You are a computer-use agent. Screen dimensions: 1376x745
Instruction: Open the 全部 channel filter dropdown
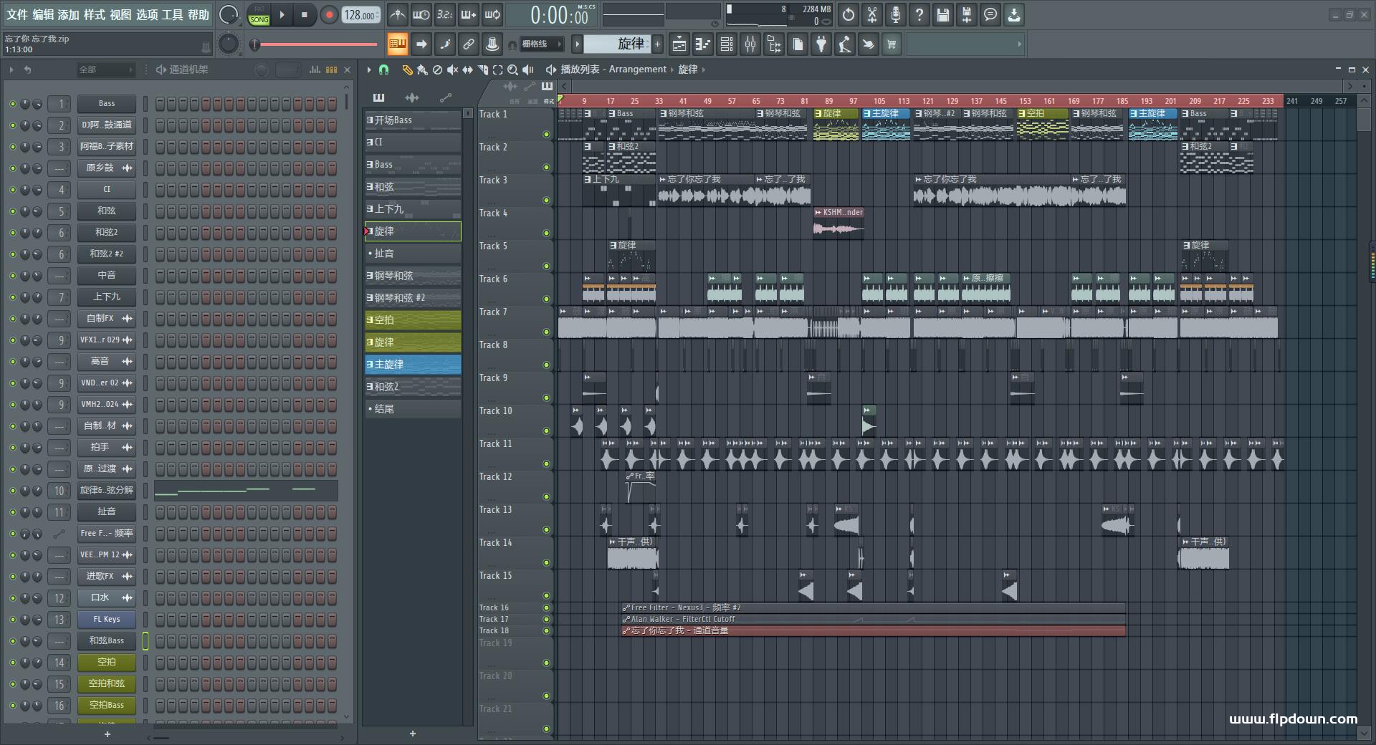pyautogui.click(x=106, y=69)
